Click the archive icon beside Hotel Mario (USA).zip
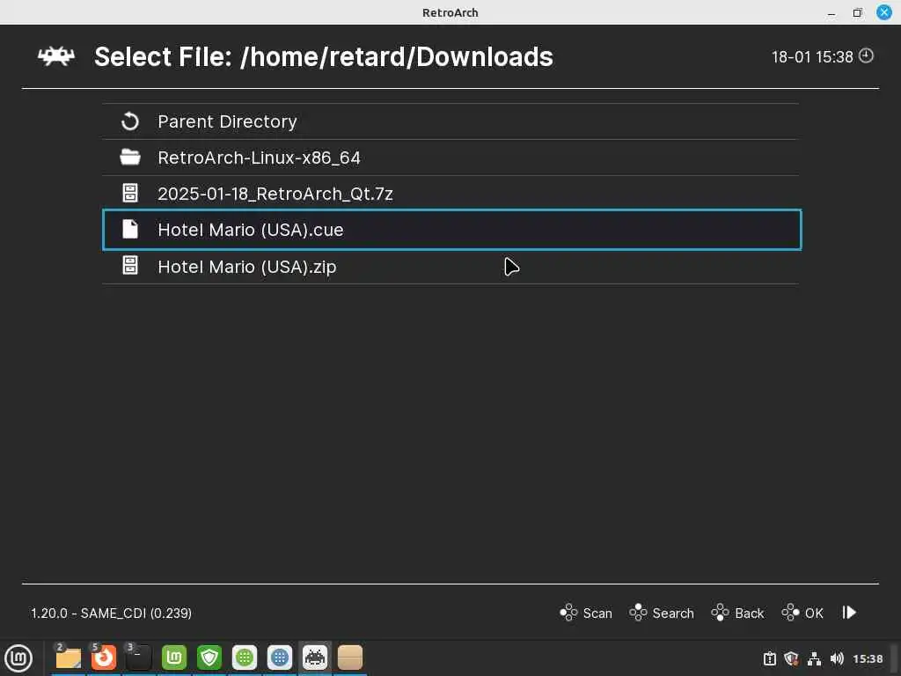Image resolution: width=901 pixels, height=676 pixels. coord(130,265)
